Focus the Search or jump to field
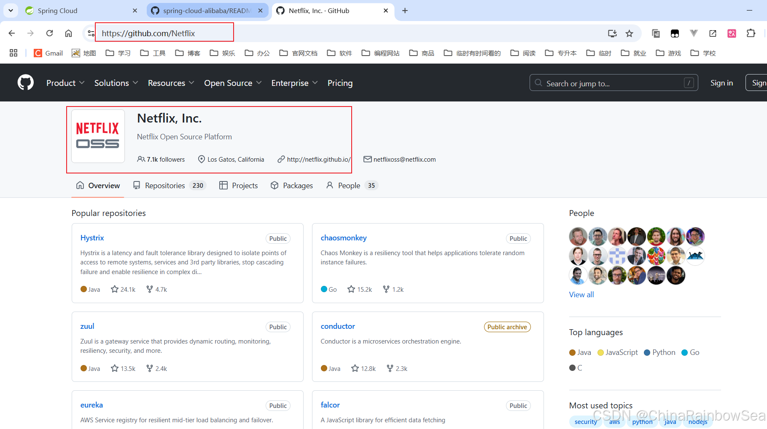The height and width of the screenshot is (429, 767). [x=614, y=83]
